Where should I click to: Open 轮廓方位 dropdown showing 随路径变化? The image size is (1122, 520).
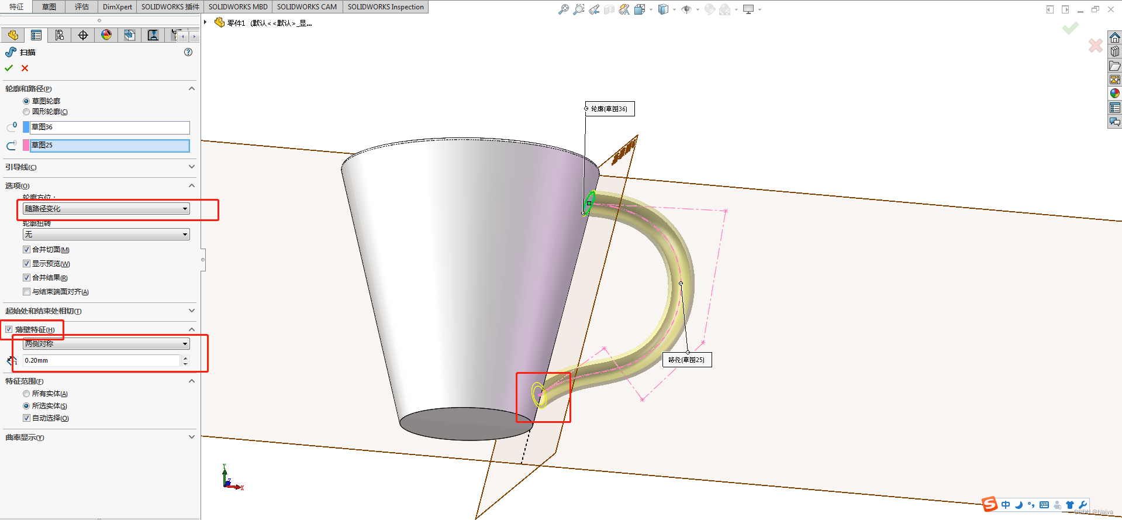(106, 209)
